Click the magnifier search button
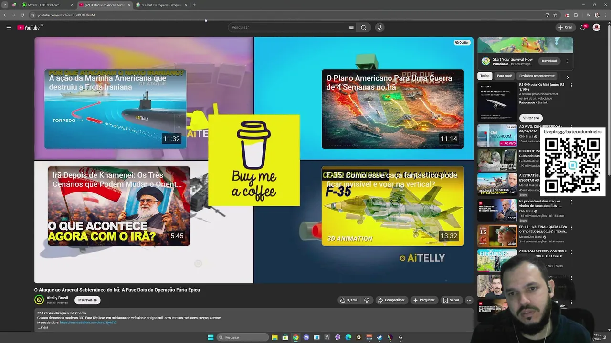 tap(363, 27)
